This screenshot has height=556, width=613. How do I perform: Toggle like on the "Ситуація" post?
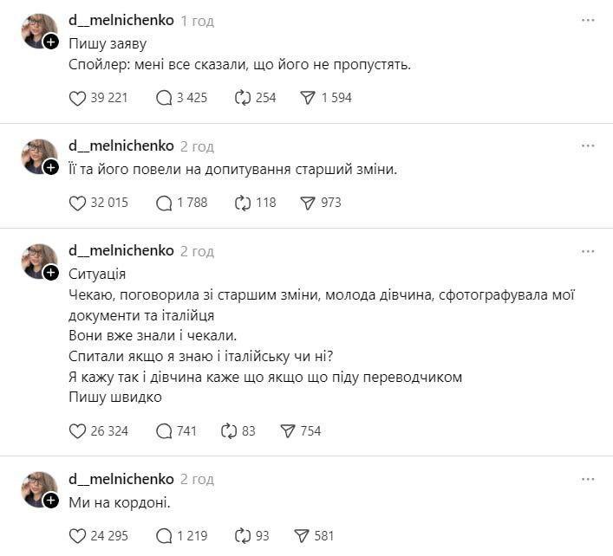pyautogui.click(x=78, y=431)
